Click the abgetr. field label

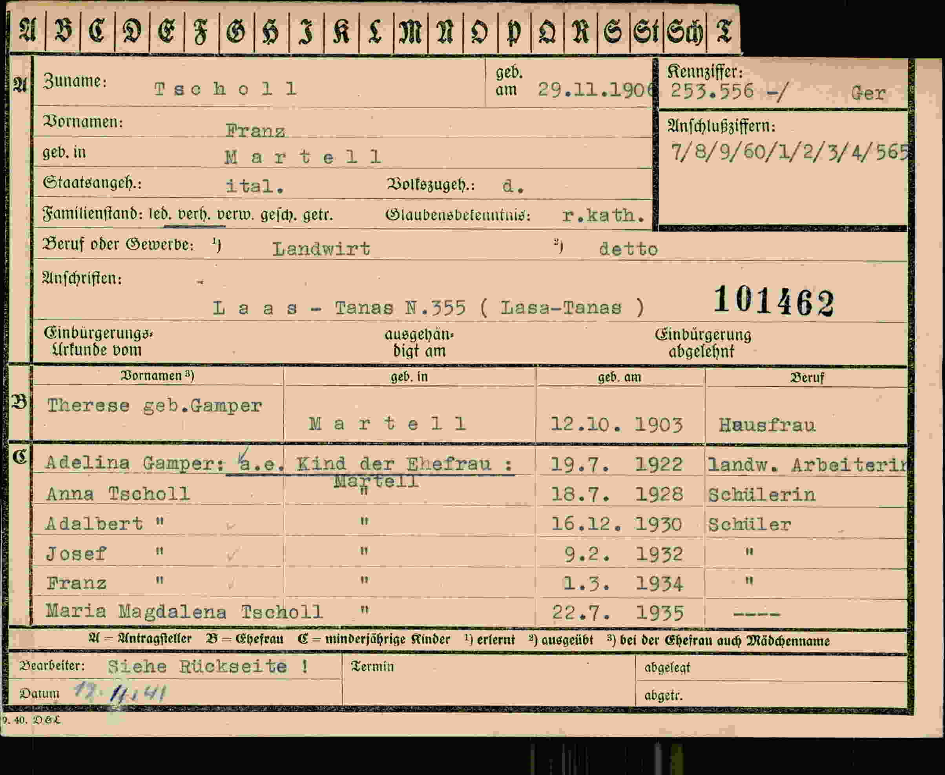pos(664,696)
